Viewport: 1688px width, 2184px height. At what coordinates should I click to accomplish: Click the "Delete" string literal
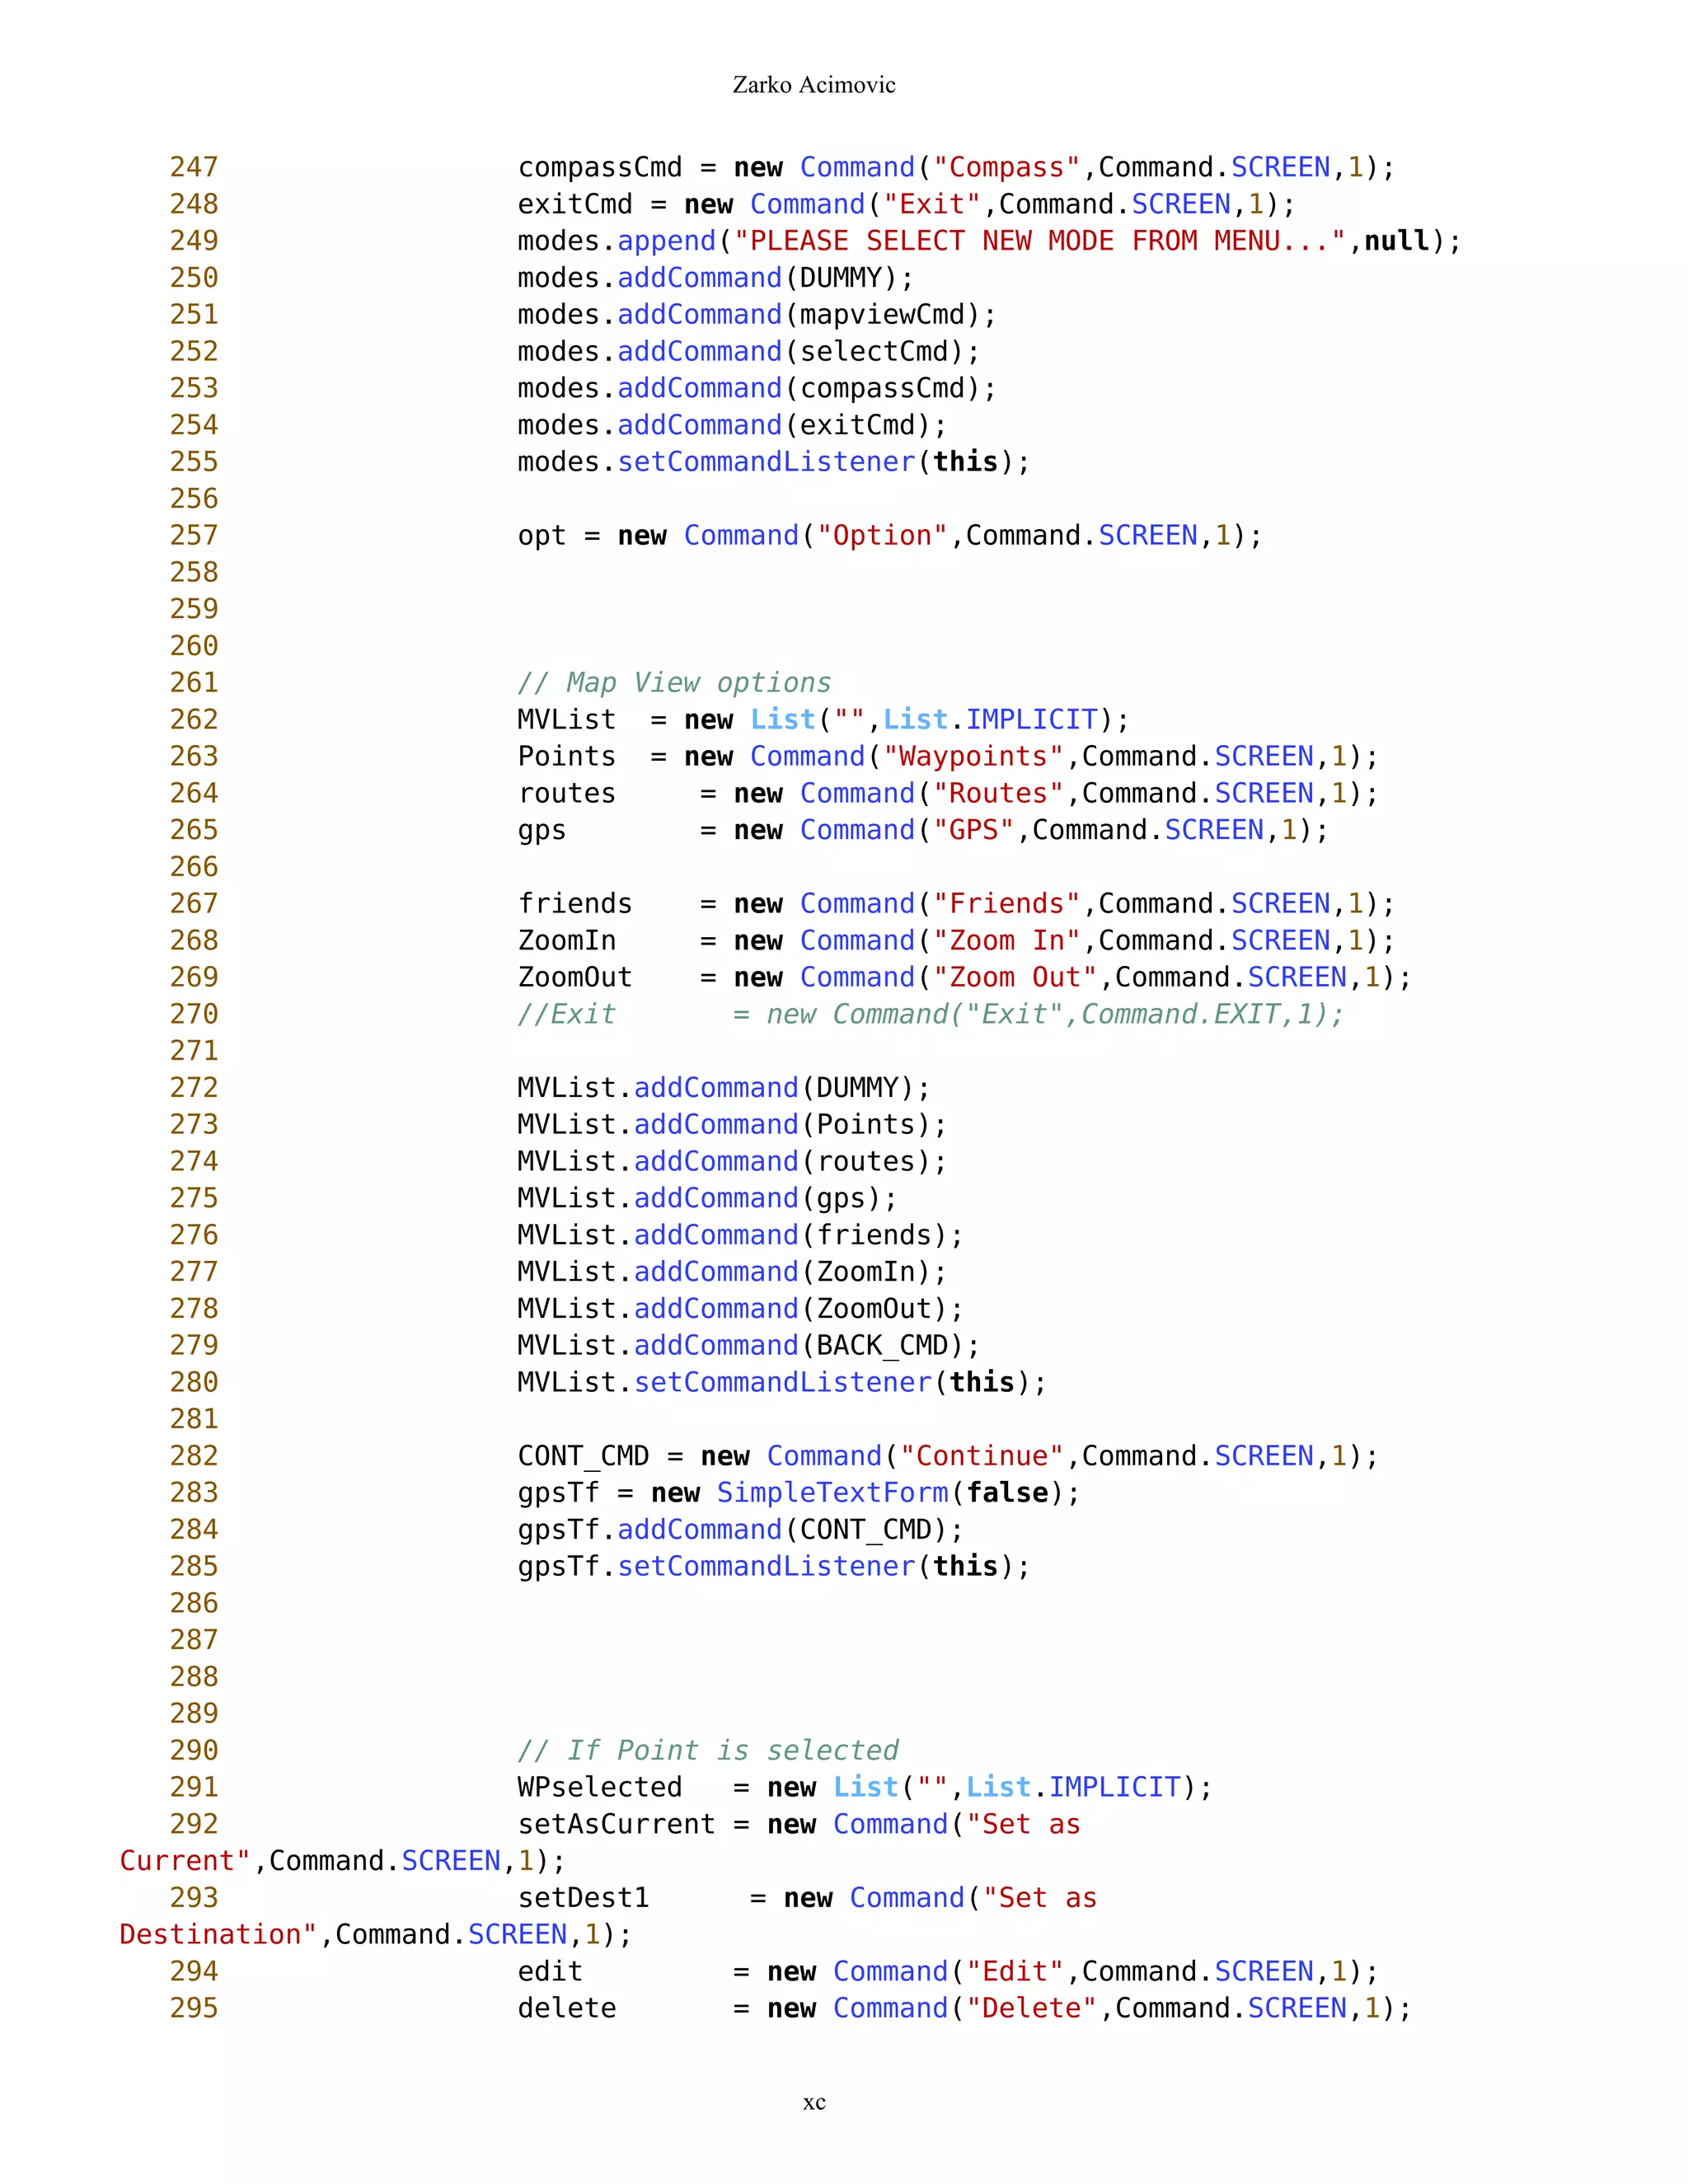pyautogui.click(x=1031, y=2008)
